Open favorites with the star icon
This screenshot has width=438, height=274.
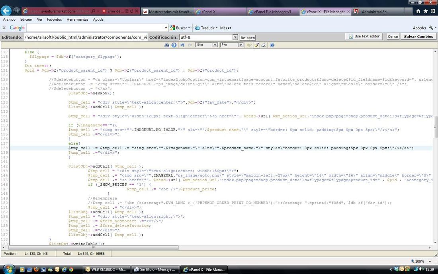tap(425, 11)
